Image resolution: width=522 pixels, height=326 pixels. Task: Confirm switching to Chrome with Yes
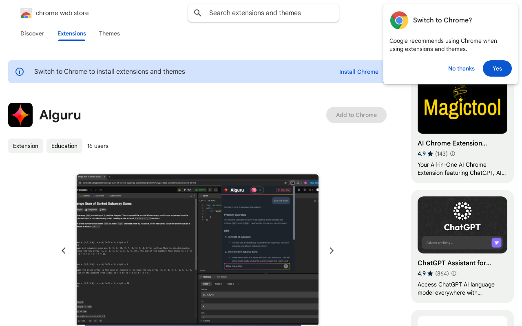tap(497, 68)
